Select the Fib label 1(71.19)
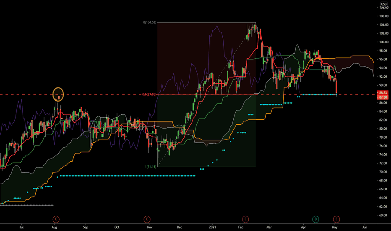Viewport: 391px width, 231px height. [x=151, y=167]
